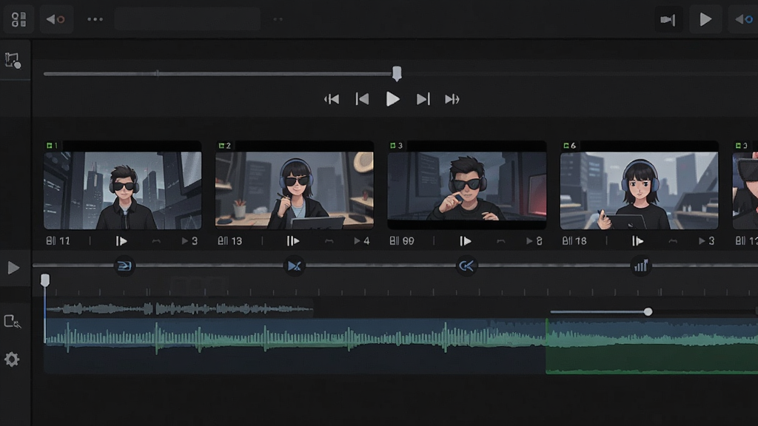Toggle the loop icon under clip 1
758x426 pixels.
click(156, 241)
